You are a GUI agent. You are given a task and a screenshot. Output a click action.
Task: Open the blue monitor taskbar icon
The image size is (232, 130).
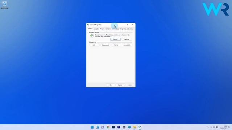click(129, 127)
